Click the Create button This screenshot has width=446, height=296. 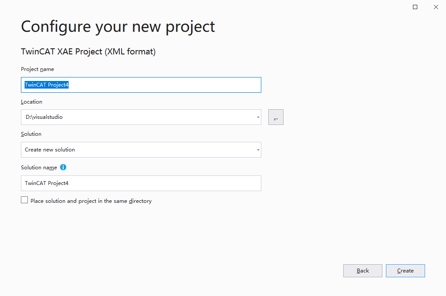pyautogui.click(x=405, y=271)
